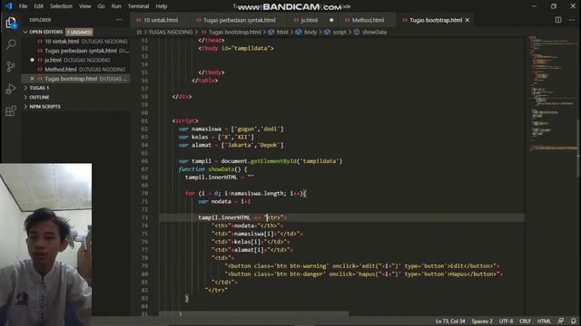
Task: Open the Help menu
Action: pyautogui.click(x=162, y=6)
